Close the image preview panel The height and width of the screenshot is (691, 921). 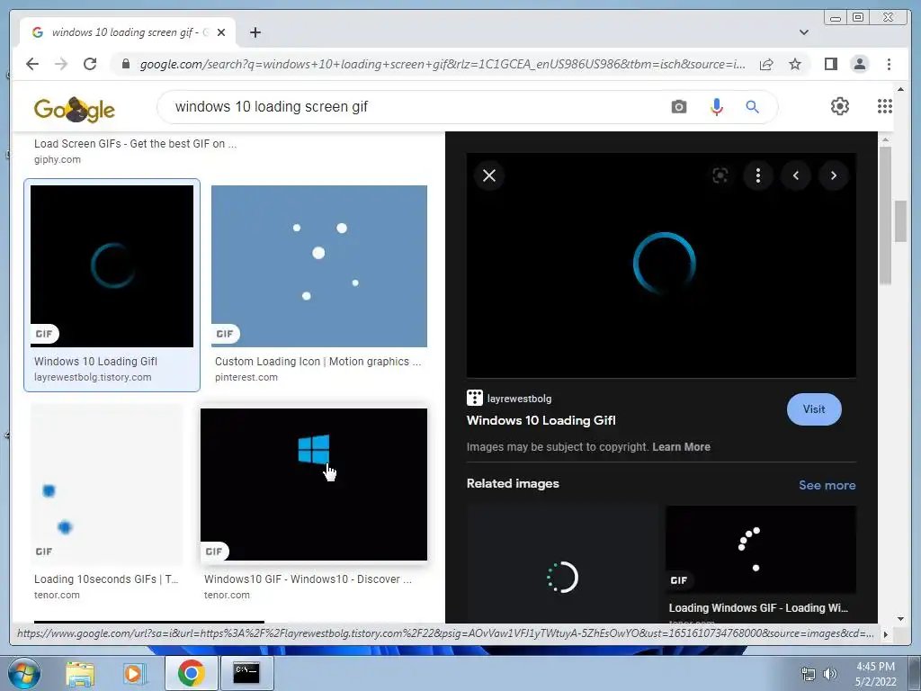(x=488, y=175)
